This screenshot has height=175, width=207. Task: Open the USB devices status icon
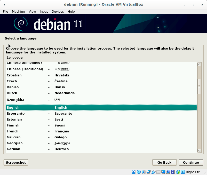click(153, 172)
